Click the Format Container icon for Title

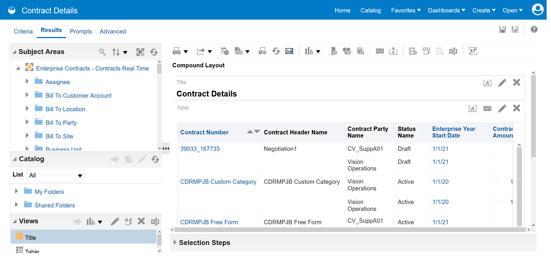tap(487, 83)
